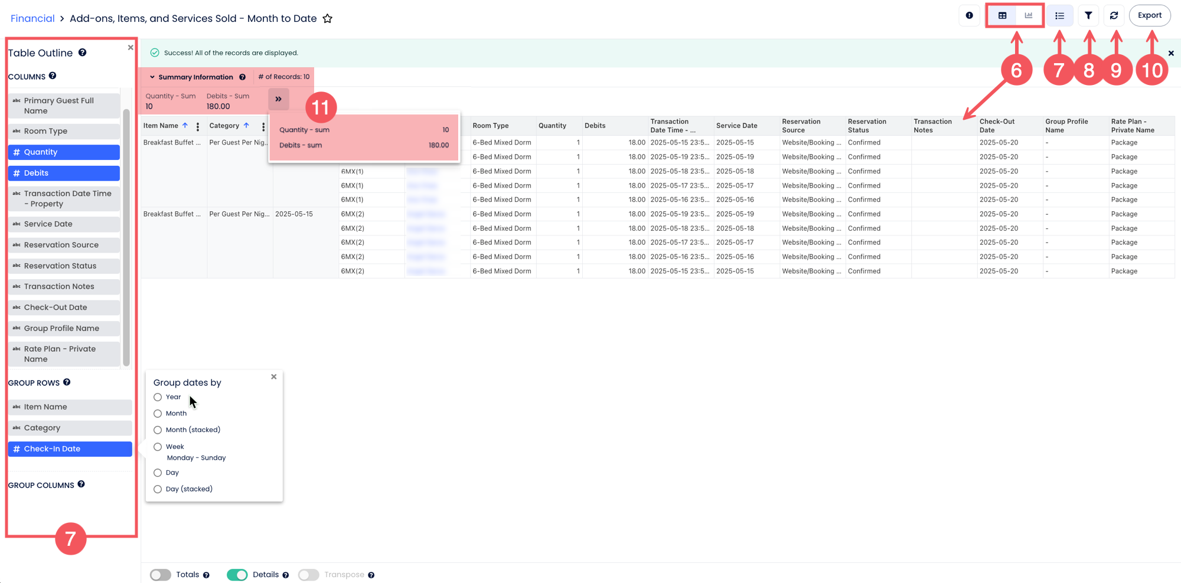
Task: Expand summary with double-arrow button
Action: pos(278,99)
